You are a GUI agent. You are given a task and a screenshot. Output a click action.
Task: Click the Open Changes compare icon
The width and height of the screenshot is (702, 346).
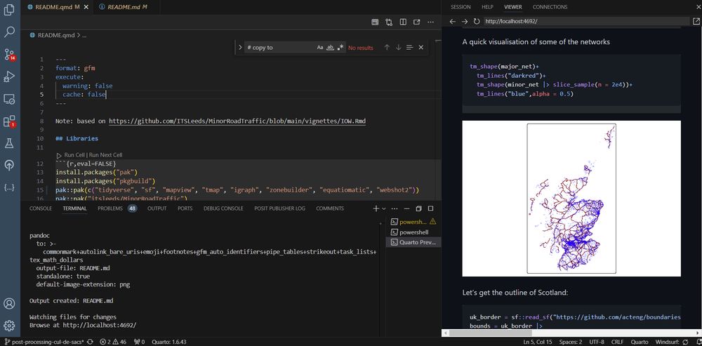389,22
